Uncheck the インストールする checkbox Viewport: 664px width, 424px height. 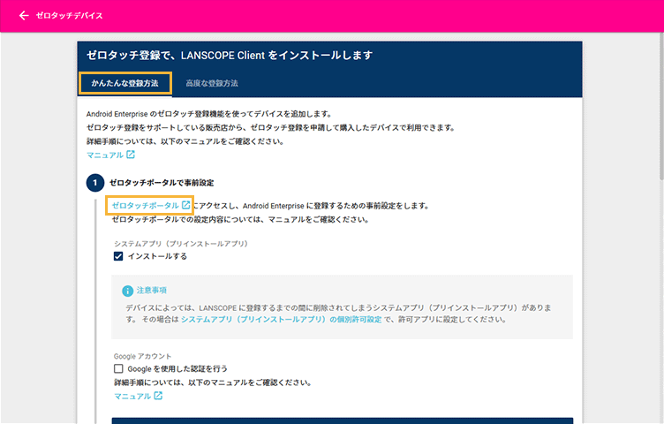click(x=118, y=256)
